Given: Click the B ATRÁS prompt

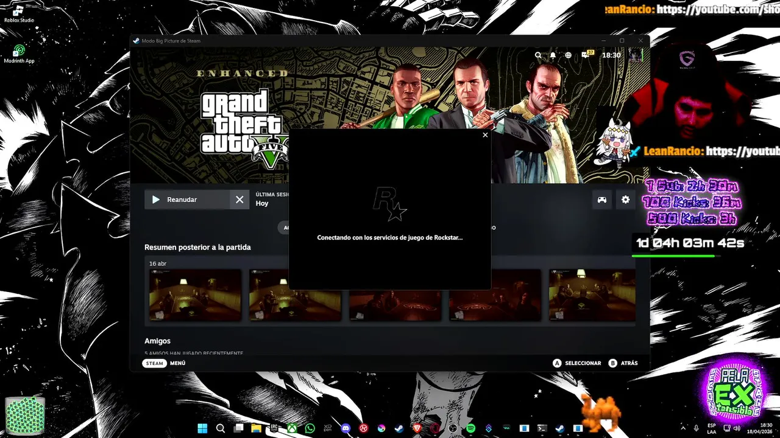Looking at the screenshot, I should pyautogui.click(x=623, y=363).
